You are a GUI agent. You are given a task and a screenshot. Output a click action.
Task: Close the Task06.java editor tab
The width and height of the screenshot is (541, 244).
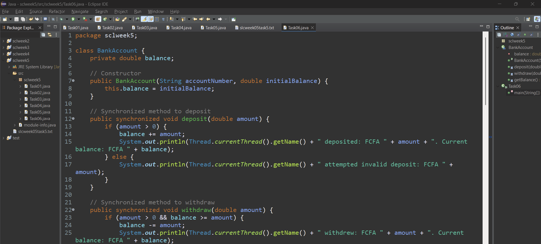point(312,28)
